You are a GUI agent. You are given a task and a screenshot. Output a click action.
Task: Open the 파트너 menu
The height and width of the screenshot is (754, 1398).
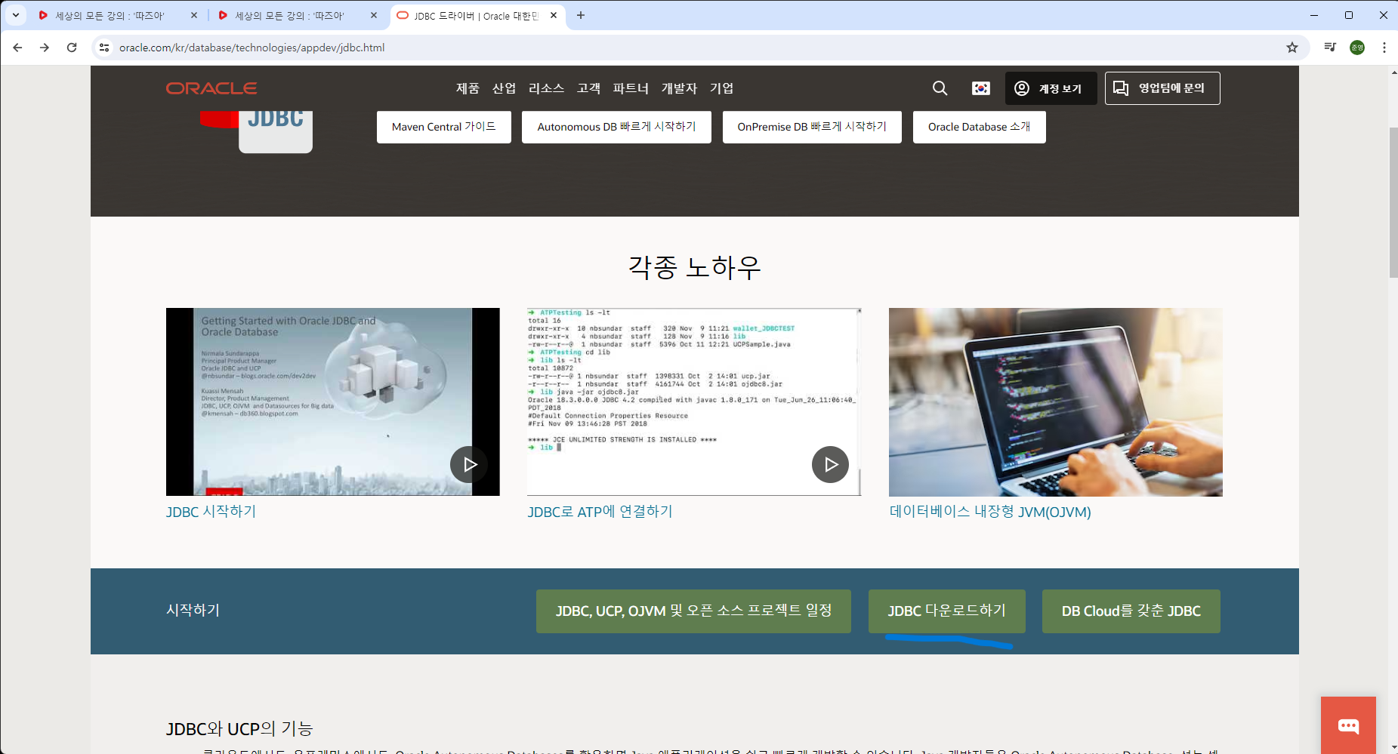pos(631,88)
